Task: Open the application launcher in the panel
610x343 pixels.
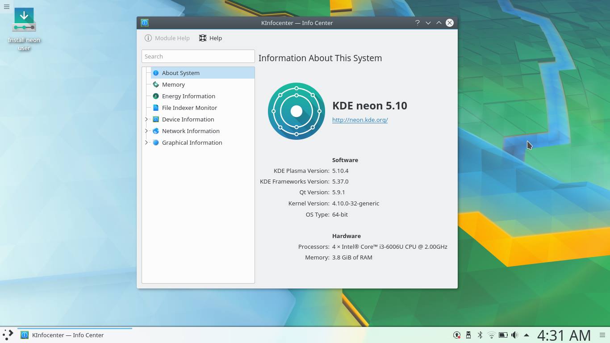Action: click(x=8, y=335)
